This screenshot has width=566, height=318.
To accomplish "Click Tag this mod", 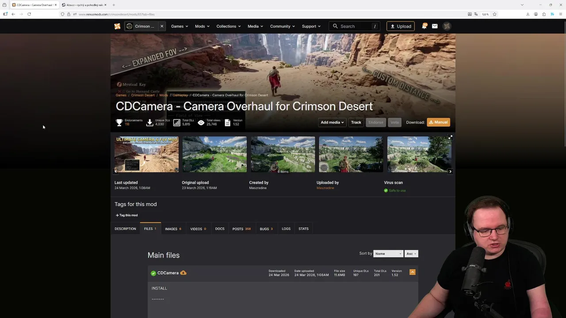I will 127,215.
